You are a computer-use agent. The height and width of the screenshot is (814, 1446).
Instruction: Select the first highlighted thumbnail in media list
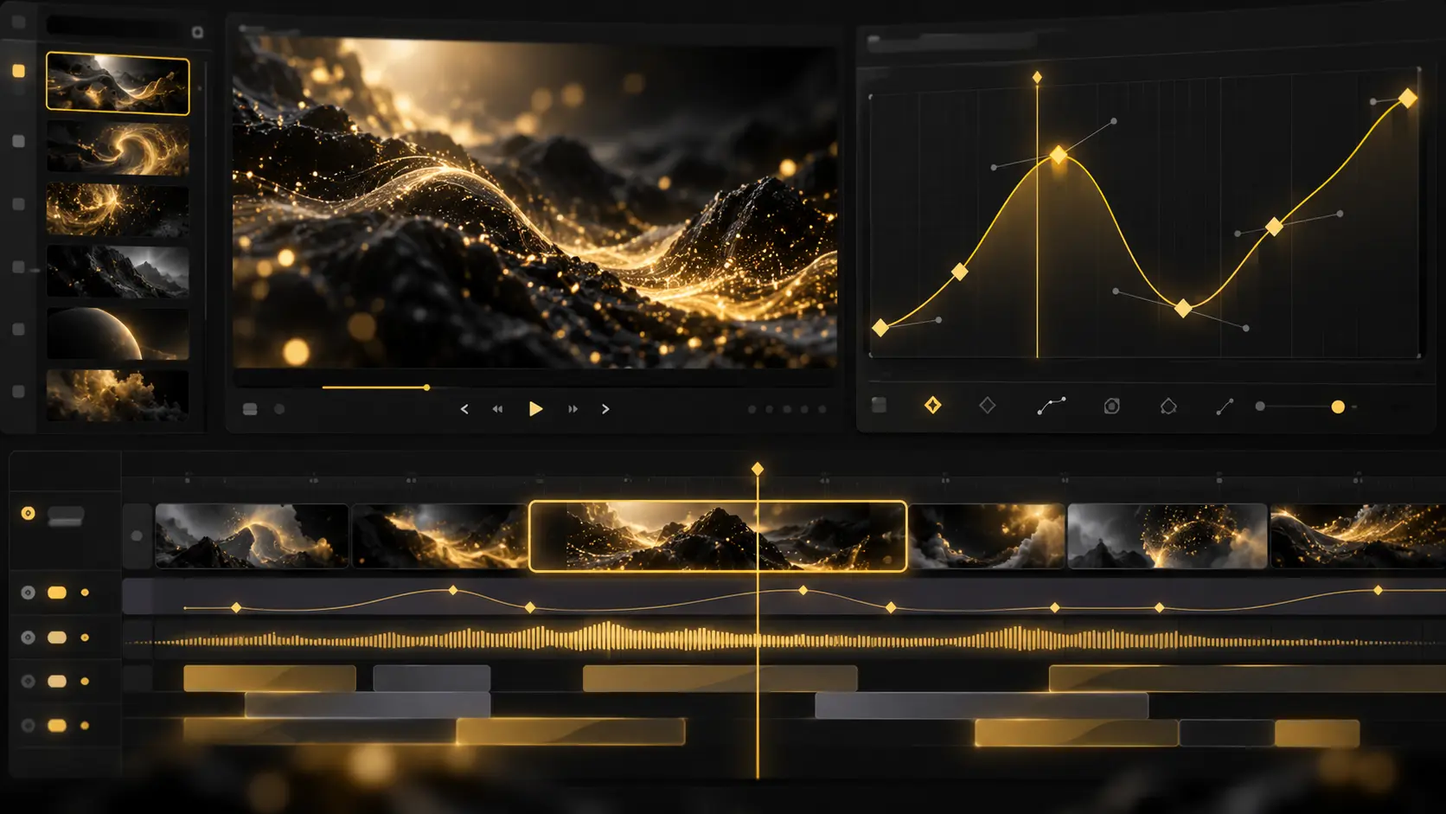point(118,83)
